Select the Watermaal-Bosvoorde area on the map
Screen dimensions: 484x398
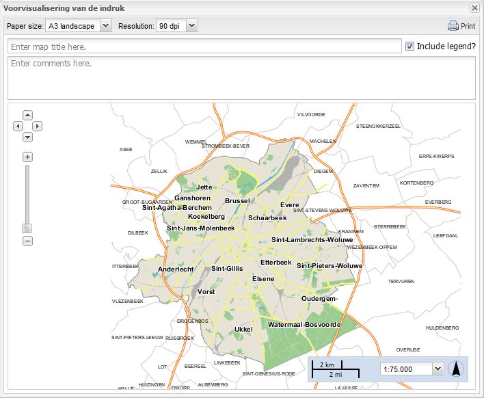[x=304, y=323]
